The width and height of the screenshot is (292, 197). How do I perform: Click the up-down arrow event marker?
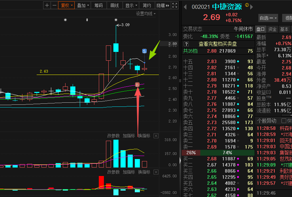(x=87, y=20)
